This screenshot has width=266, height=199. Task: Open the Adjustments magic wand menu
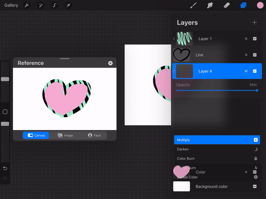click(41, 5)
